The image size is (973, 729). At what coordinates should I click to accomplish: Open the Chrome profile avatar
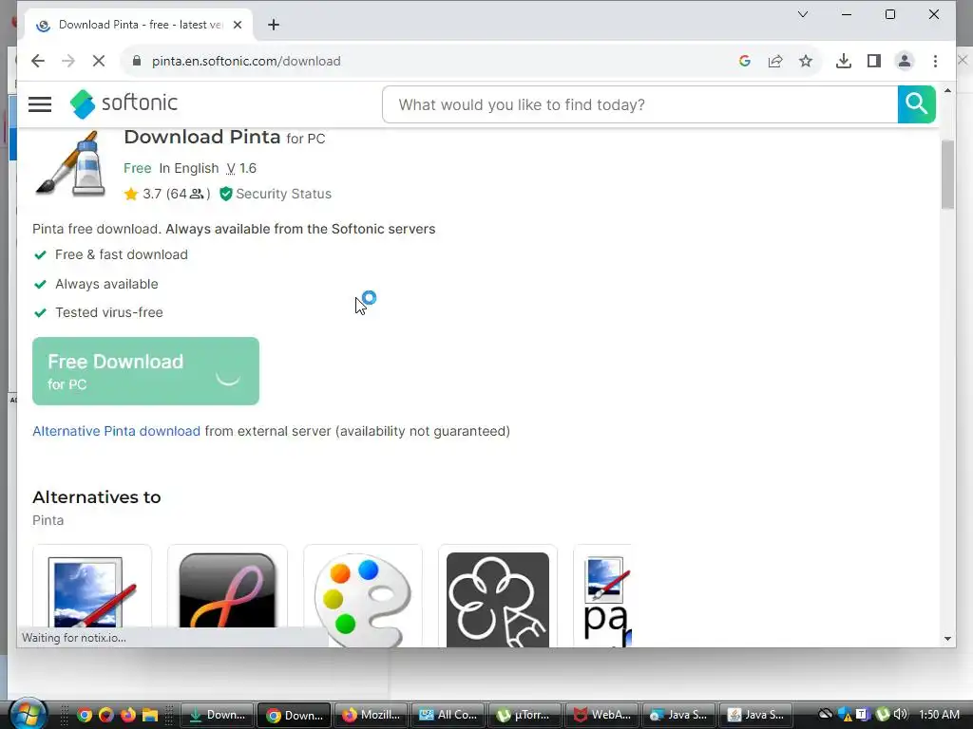[905, 61]
